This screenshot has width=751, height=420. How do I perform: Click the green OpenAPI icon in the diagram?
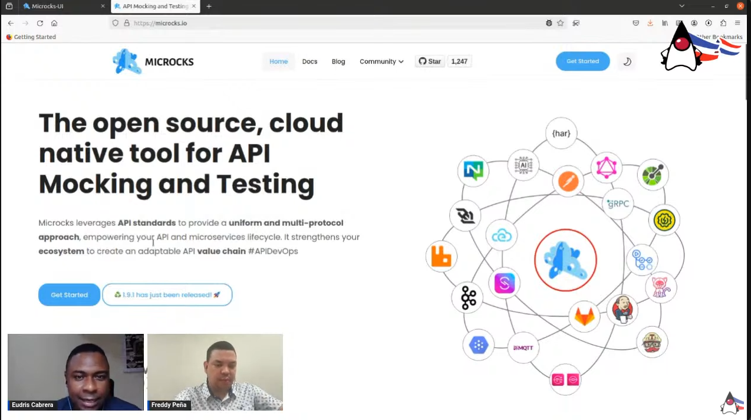[653, 175]
